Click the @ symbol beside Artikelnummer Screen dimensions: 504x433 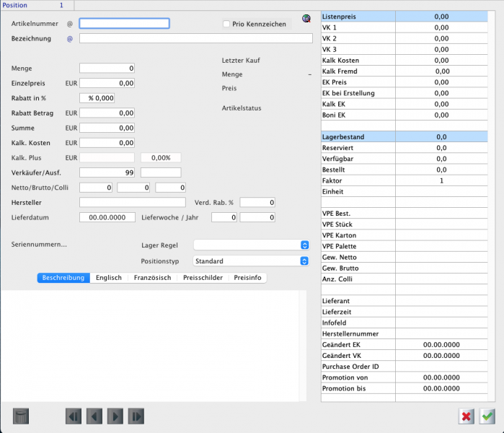pyautogui.click(x=70, y=24)
